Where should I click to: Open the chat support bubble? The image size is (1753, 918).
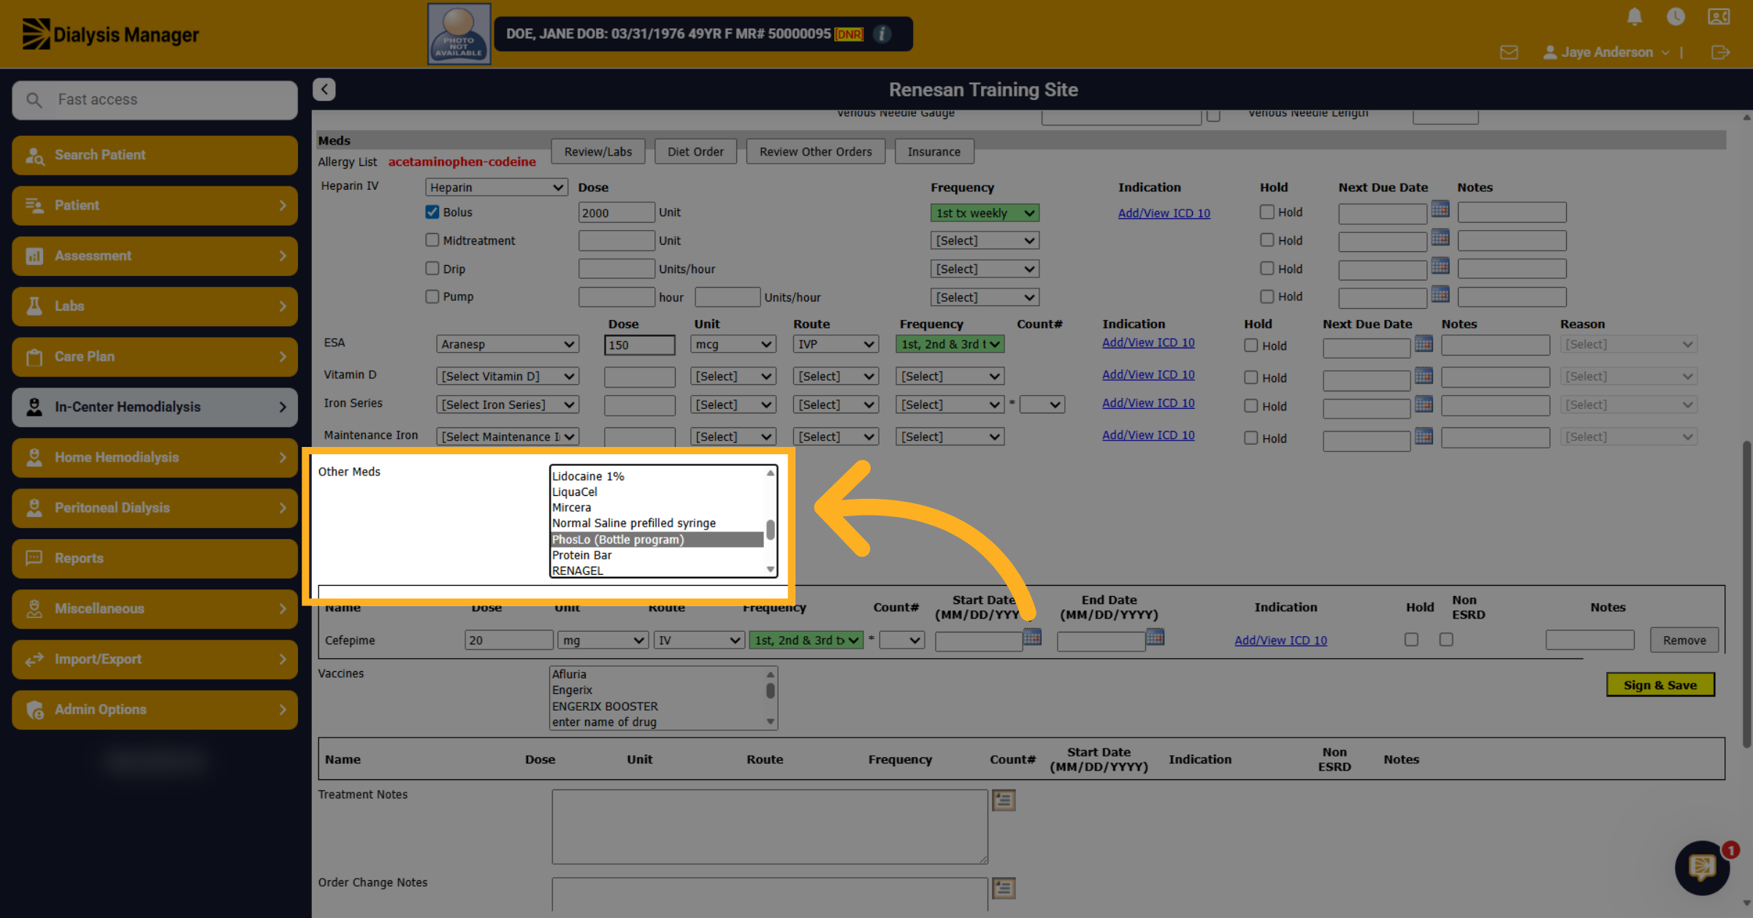[x=1702, y=868]
